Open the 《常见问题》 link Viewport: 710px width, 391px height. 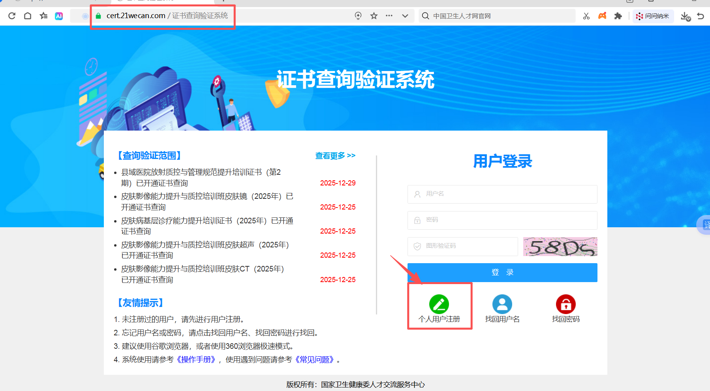[315, 359]
